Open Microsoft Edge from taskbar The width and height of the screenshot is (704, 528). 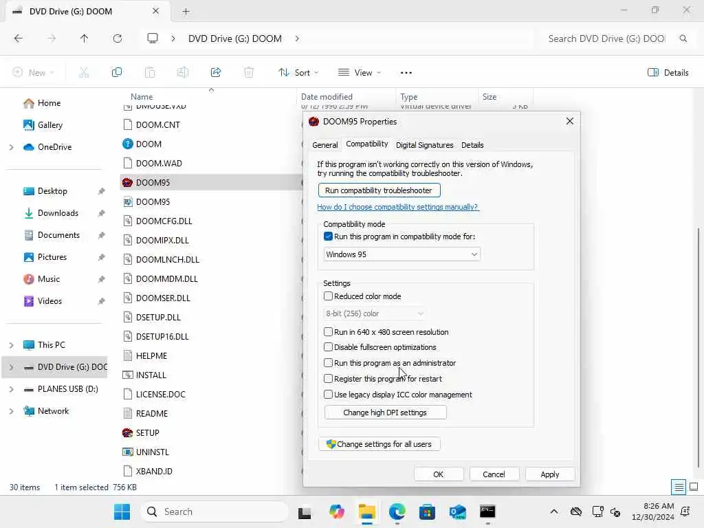(x=397, y=511)
